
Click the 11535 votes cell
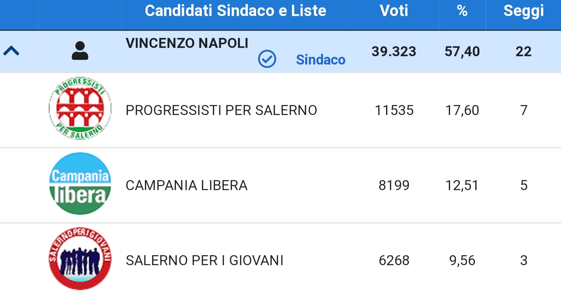(394, 110)
